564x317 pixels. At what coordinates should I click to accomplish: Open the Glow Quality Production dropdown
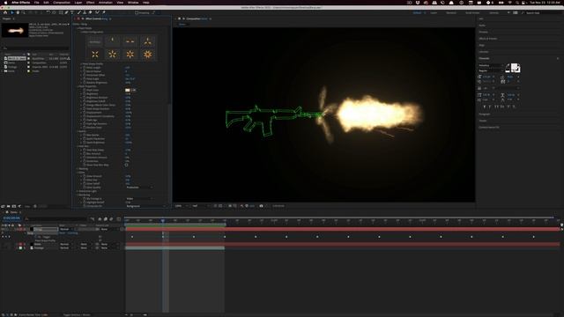[139, 188]
